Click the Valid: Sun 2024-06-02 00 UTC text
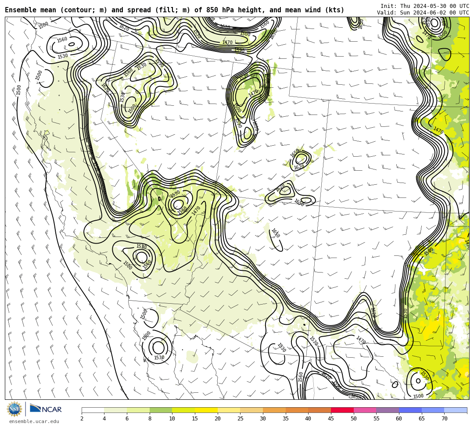This screenshot has width=474, height=427. pos(423,13)
